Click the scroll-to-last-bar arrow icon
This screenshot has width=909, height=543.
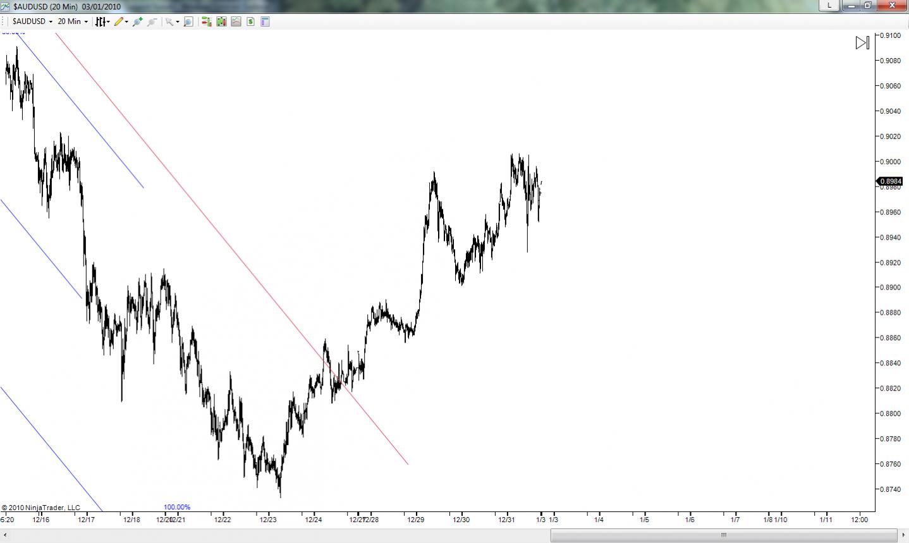[862, 42]
